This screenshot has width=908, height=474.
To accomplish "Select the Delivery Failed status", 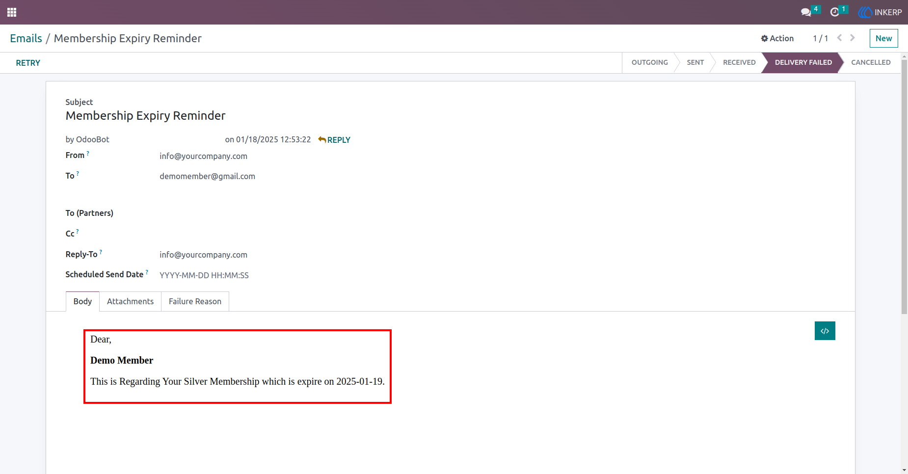I will pos(803,62).
